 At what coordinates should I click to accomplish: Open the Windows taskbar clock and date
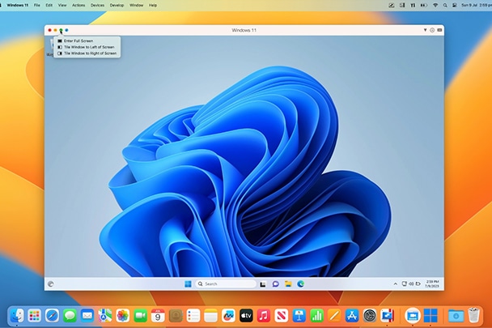click(432, 284)
